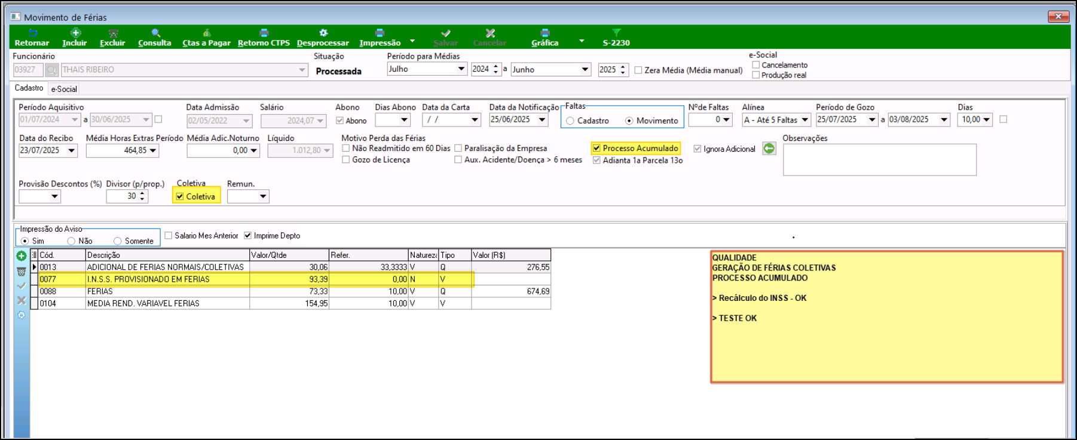Click the trash delete-row icon in grid sidebar

tap(21, 271)
